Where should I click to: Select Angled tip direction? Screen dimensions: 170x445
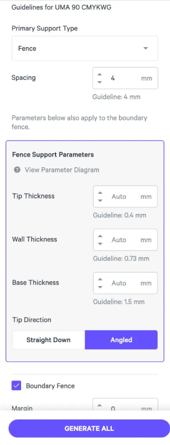[x=121, y=340]
